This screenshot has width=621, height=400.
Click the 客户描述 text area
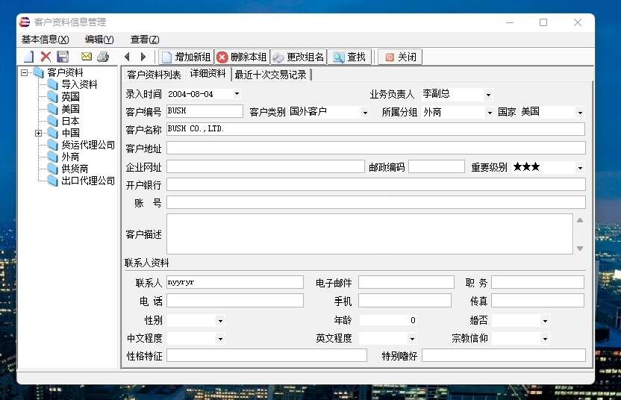coord(369,234)
